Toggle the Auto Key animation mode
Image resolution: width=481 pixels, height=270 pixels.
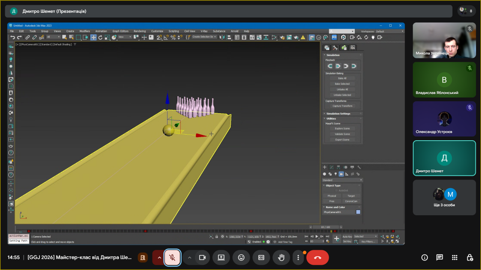point(347,237)
